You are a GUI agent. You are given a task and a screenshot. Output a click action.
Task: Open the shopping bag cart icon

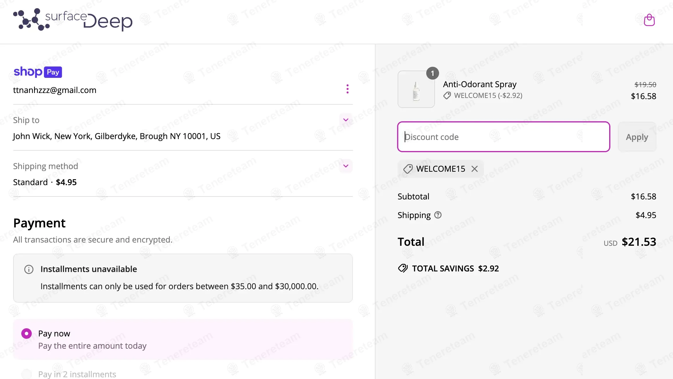[649, 20]
